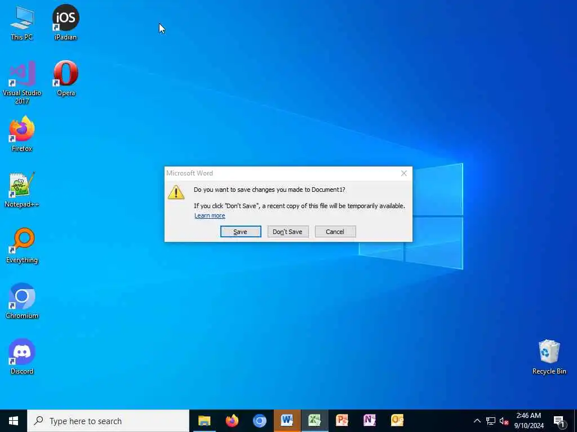
Task: Select the Visual Studio 2017 shortcut
Action: tap(22, 82)
